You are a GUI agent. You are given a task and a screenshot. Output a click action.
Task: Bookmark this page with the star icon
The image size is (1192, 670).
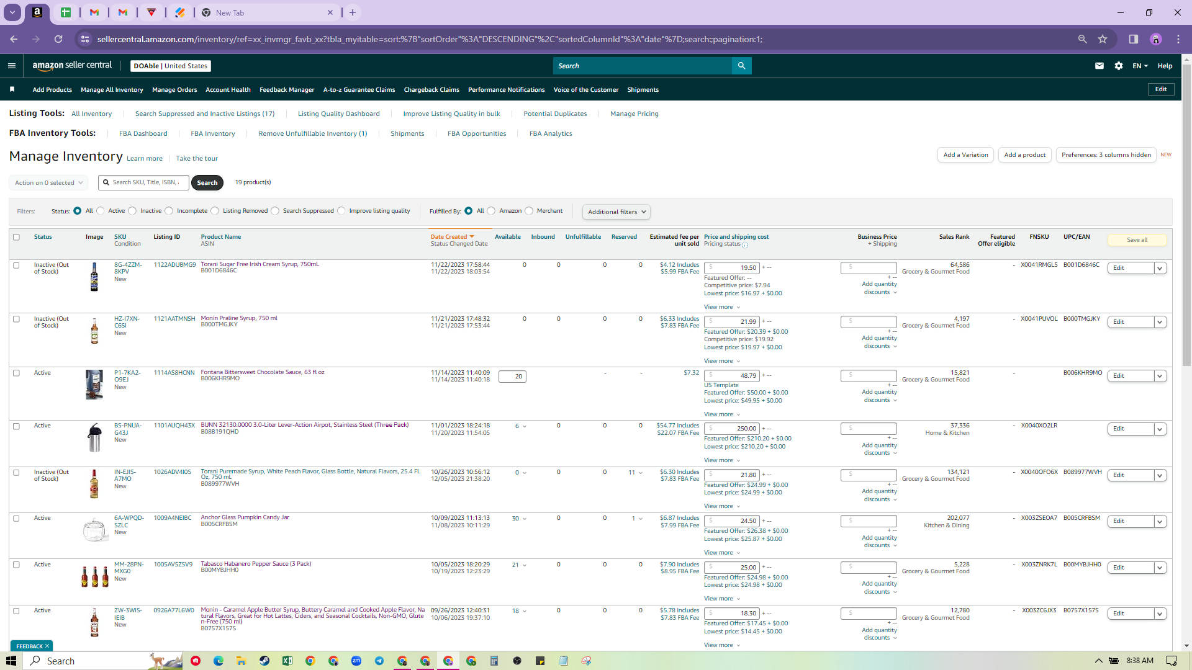(1103, 39)
